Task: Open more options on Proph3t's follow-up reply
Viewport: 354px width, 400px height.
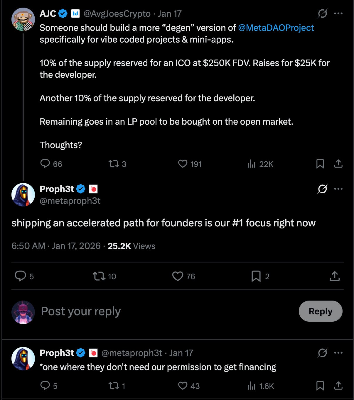Action: tap(338, 352)
